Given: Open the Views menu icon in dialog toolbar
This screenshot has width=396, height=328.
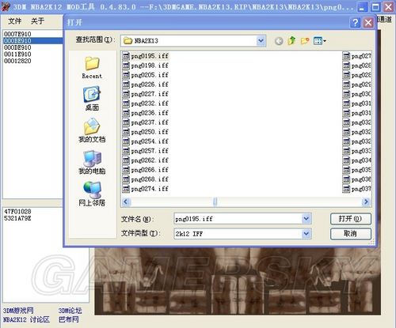Looking at the screenshot, I should [319, 41].
